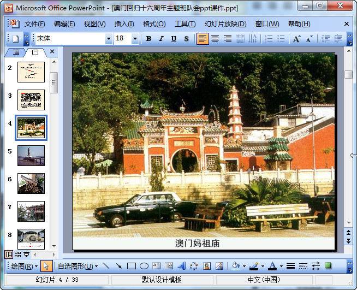Open the 格式(O) menu
This screenshot has width=357, height=290.
(x=154, y=24)
